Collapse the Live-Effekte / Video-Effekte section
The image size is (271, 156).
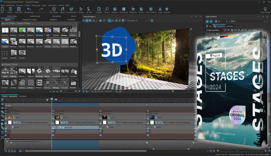tap(3, 24)
